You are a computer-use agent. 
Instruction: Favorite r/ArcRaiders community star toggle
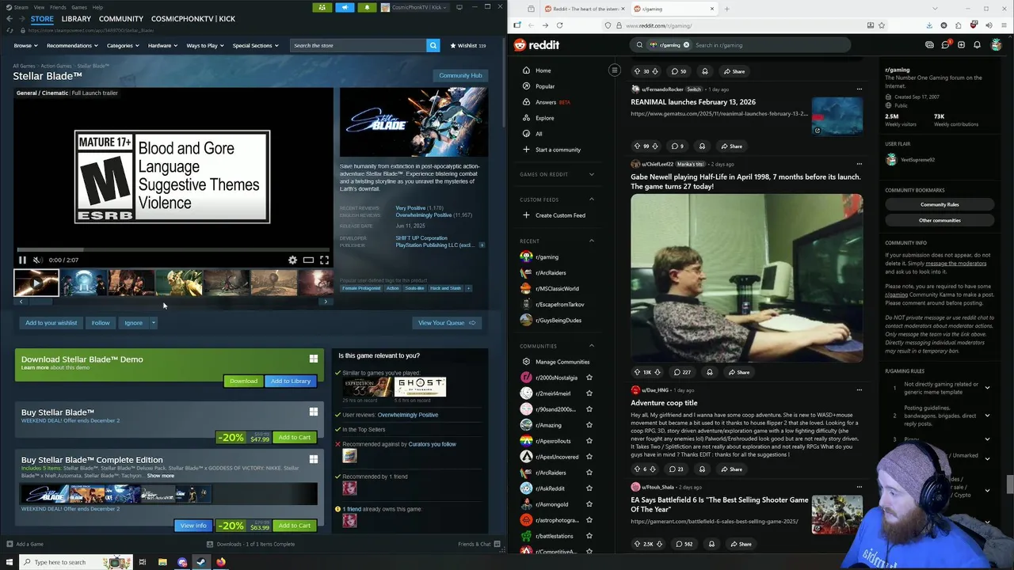pos(589,473)
